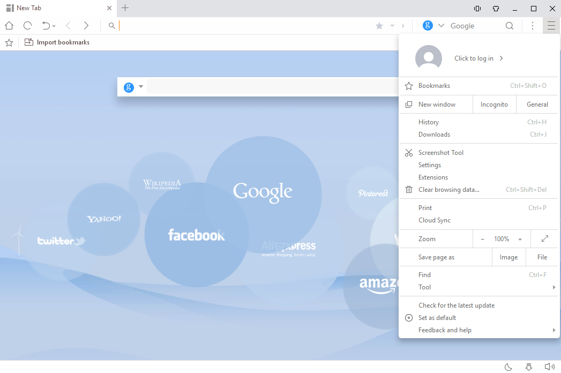
Task: Click the Google search engine icon in toolbar
Action: (x=428, y=25)
